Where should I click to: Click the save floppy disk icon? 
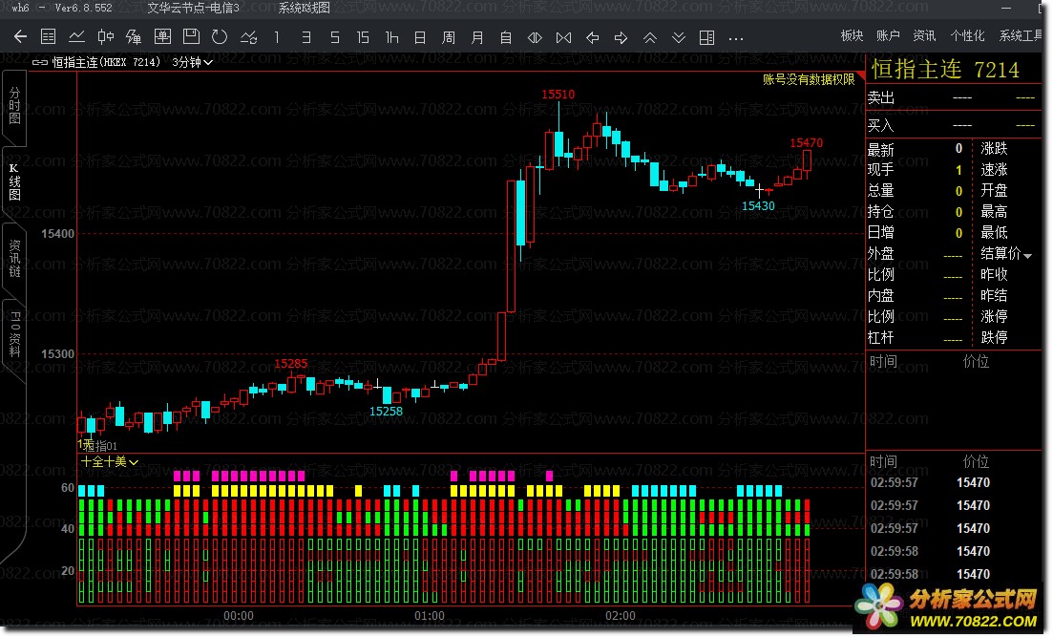[191, 36]
